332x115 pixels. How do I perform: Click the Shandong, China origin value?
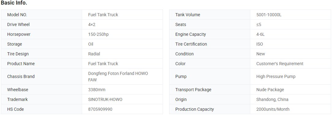coord(272,99)
